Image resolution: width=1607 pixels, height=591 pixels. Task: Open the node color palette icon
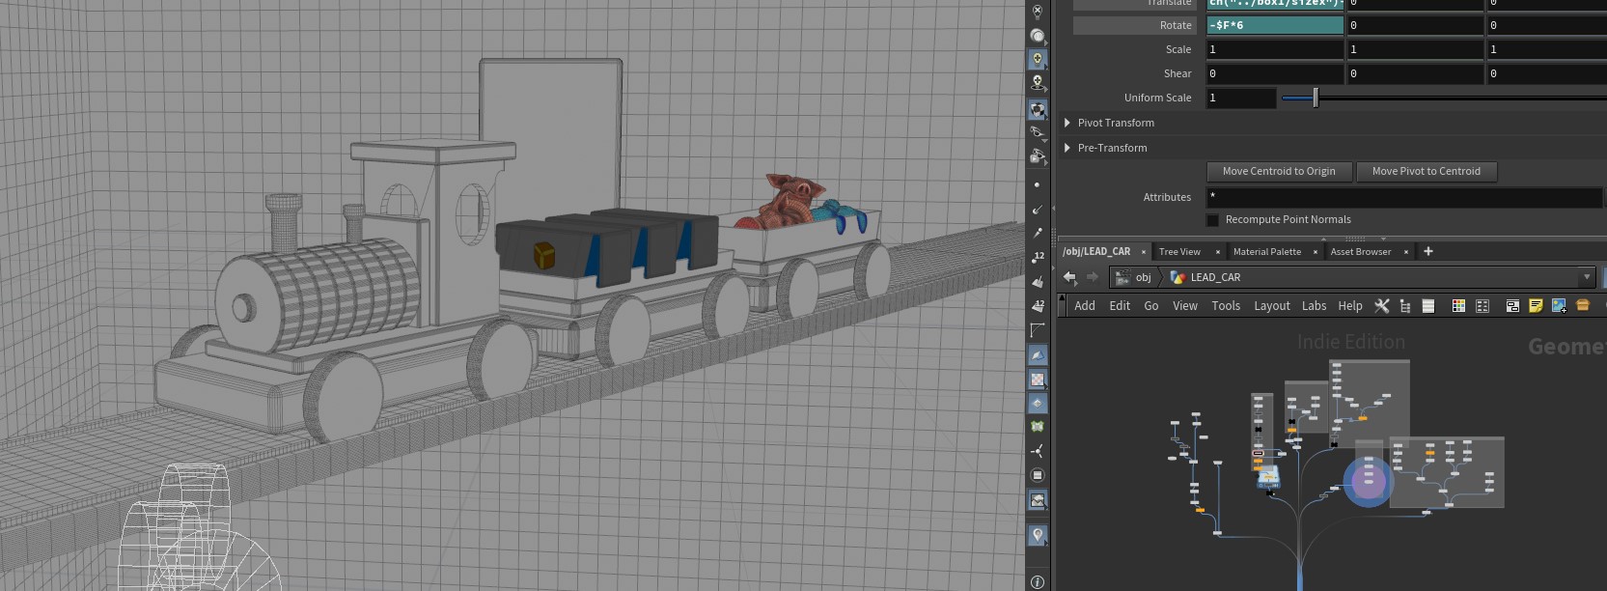(1458, 306)
